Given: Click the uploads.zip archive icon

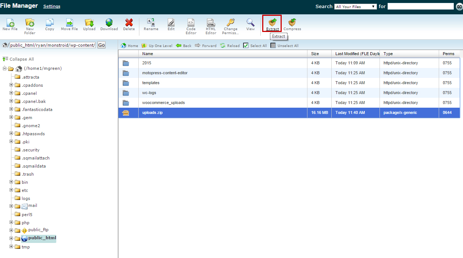Looking at the screenshot, I should click(126, 113).
